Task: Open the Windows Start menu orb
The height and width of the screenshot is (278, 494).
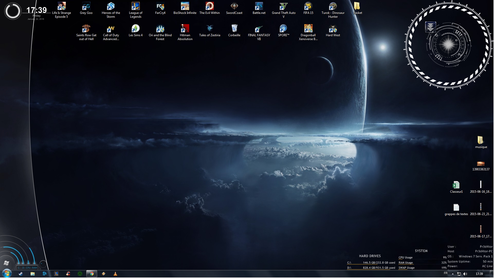Action: pos(7,274)
